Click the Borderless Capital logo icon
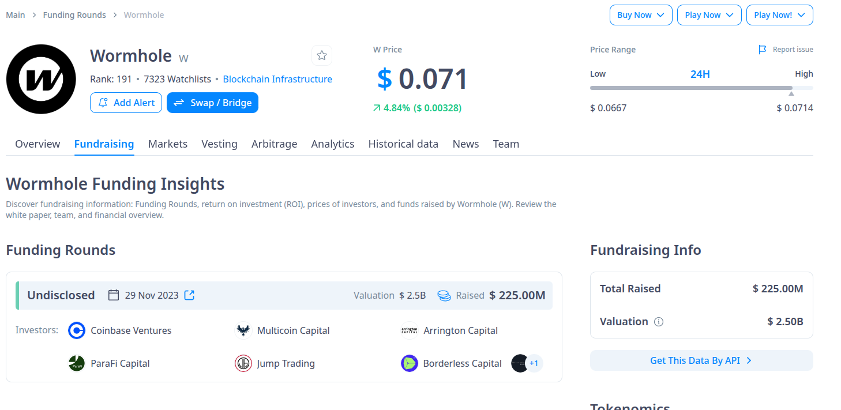This screenshot has width=841, height=410. (x=410, y=363)
